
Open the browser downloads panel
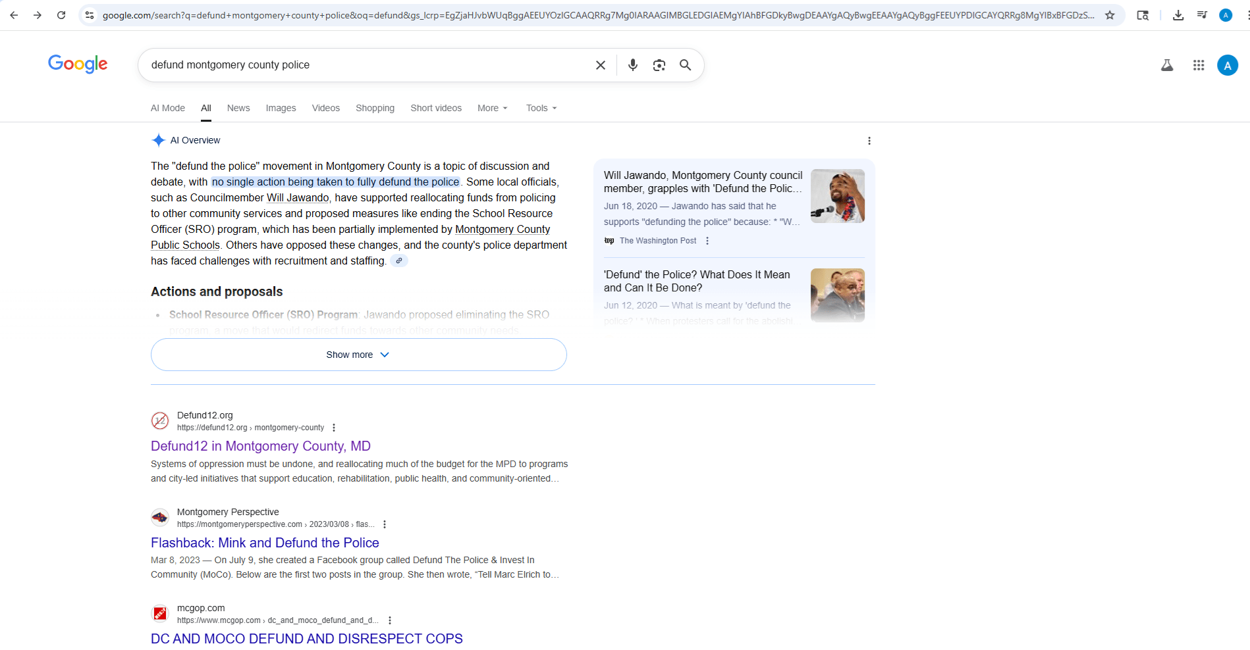coord(1178,15)
